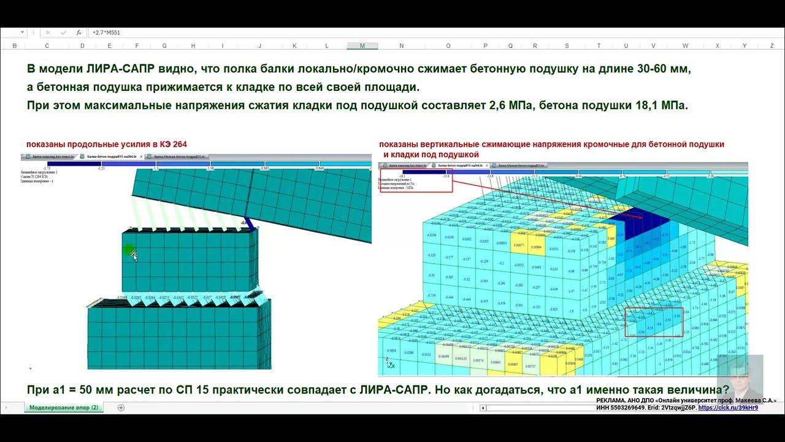The image size is (785, 442).
Task: Select column L header
Action: tap(327, 46)
